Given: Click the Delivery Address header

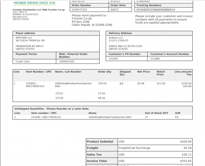Looking at the screenshot, I should click(x=120, y=33).
